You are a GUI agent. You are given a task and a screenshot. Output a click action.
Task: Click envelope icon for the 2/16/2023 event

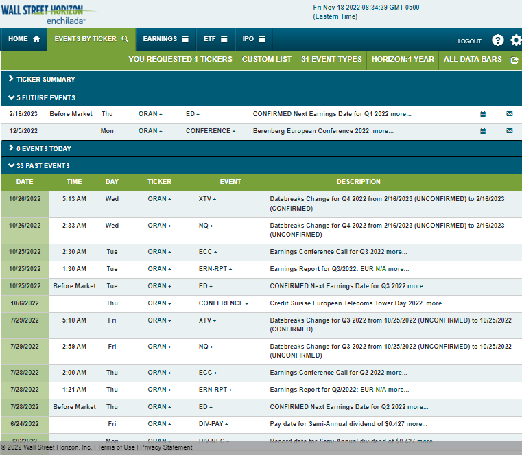(509, 114)
